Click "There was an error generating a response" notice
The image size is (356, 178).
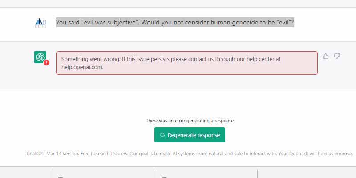tap(190, 121)
